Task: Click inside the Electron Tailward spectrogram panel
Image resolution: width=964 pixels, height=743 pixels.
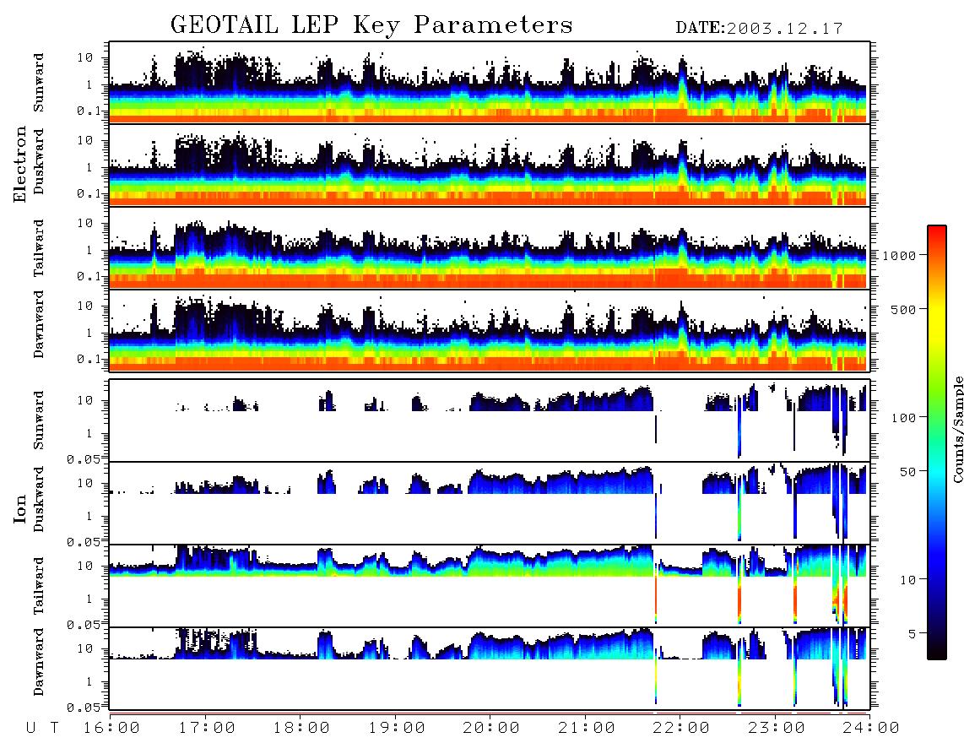Action: [x=490, y=248]
